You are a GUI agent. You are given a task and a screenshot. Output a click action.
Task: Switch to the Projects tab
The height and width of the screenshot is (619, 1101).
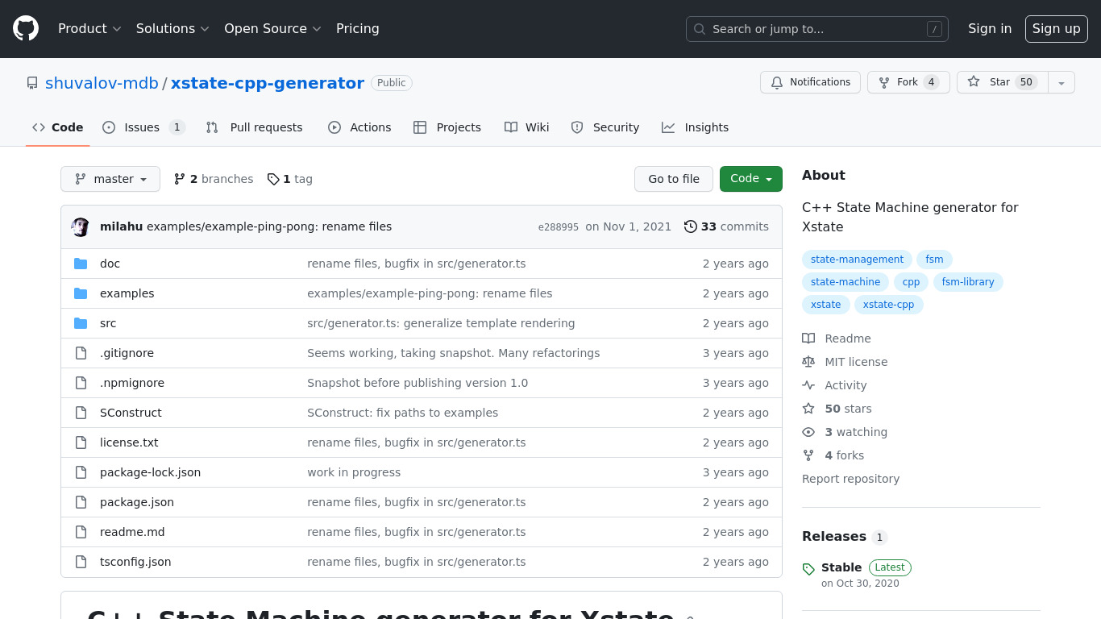447,127
